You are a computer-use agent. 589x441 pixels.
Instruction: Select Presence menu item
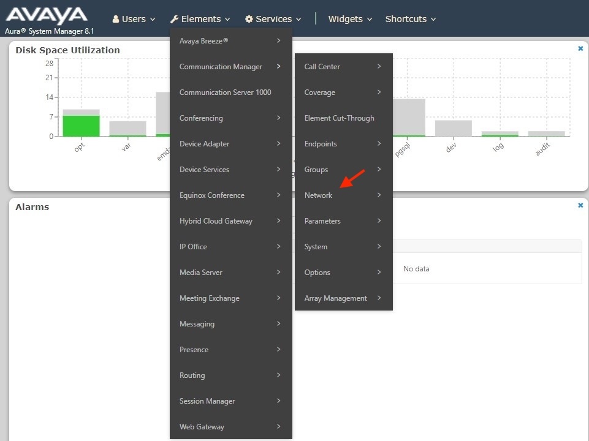(230, 349)
